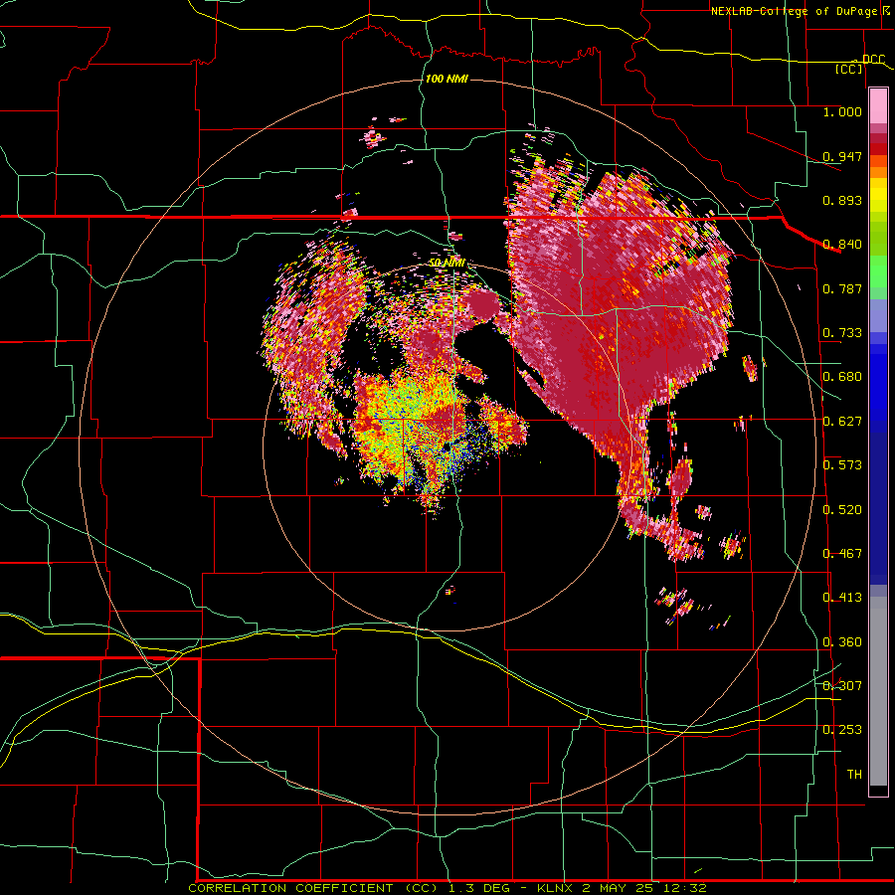Screen dimensions: 895x895
Task: Select the 0.467 scale value
Action: pyautogui.click(x=842, y=554)
